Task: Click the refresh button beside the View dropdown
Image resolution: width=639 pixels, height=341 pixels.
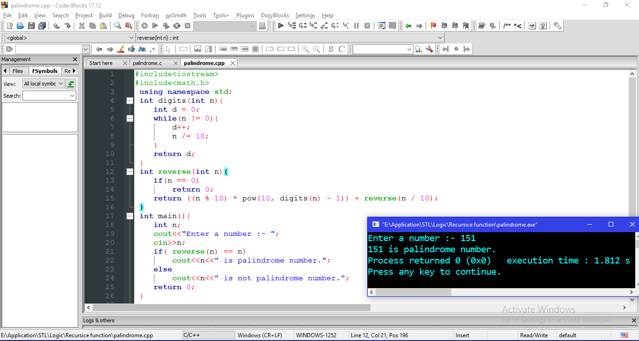Action: click(70, 83)
